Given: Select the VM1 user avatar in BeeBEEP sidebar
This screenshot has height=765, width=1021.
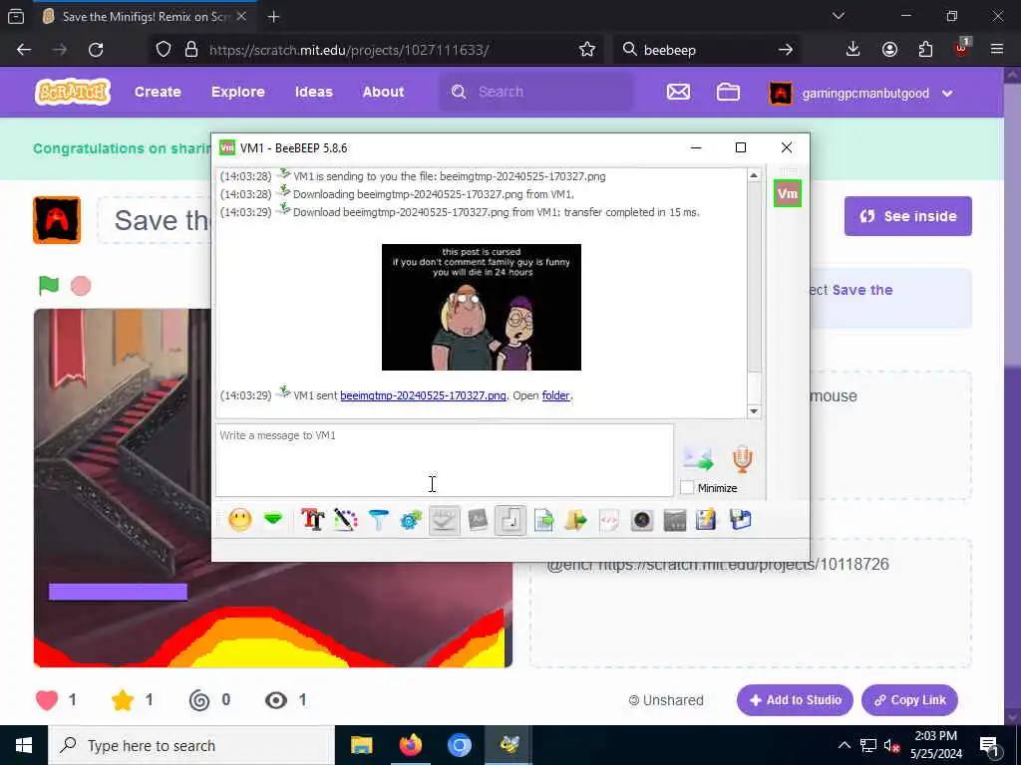Looking at the screenshot, I should pos(788,194).
